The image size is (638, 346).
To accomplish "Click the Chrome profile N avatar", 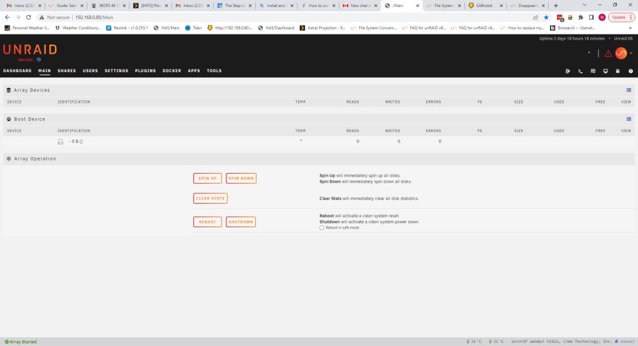I will 602,17.
